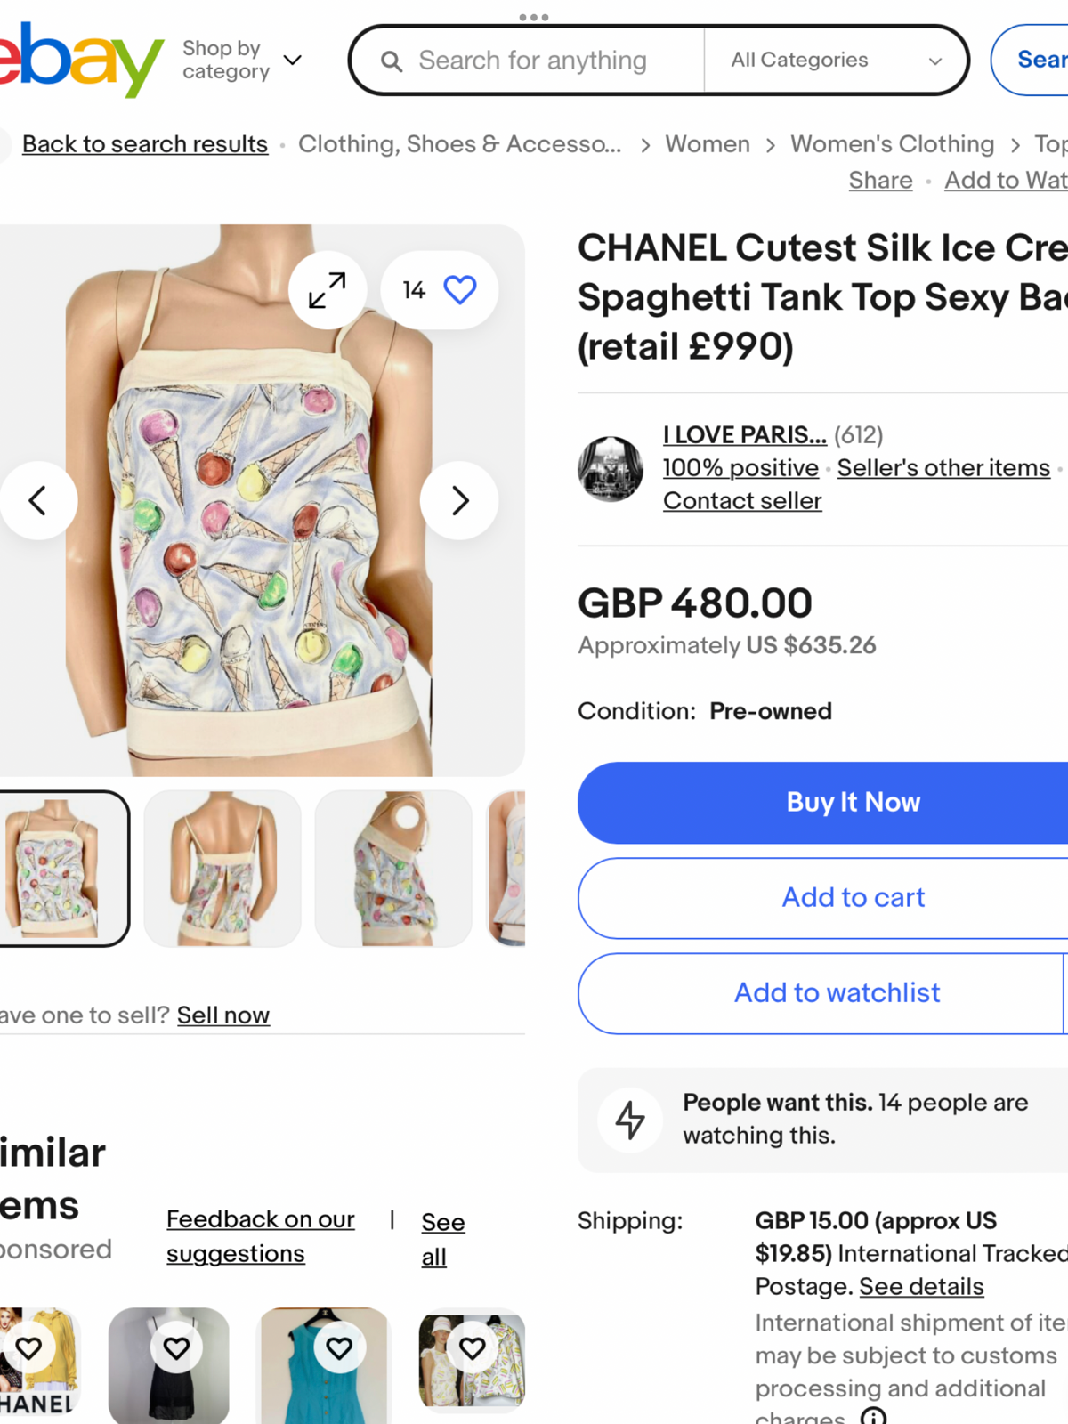Open the Women's Clothing breadcrumb

coord(893,144)
